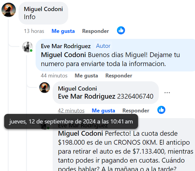Open Miguel Codoni's avatar on the Info comment

click(x=9, y=10)
